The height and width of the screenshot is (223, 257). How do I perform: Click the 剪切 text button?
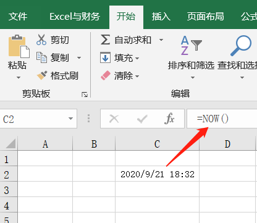60,40
